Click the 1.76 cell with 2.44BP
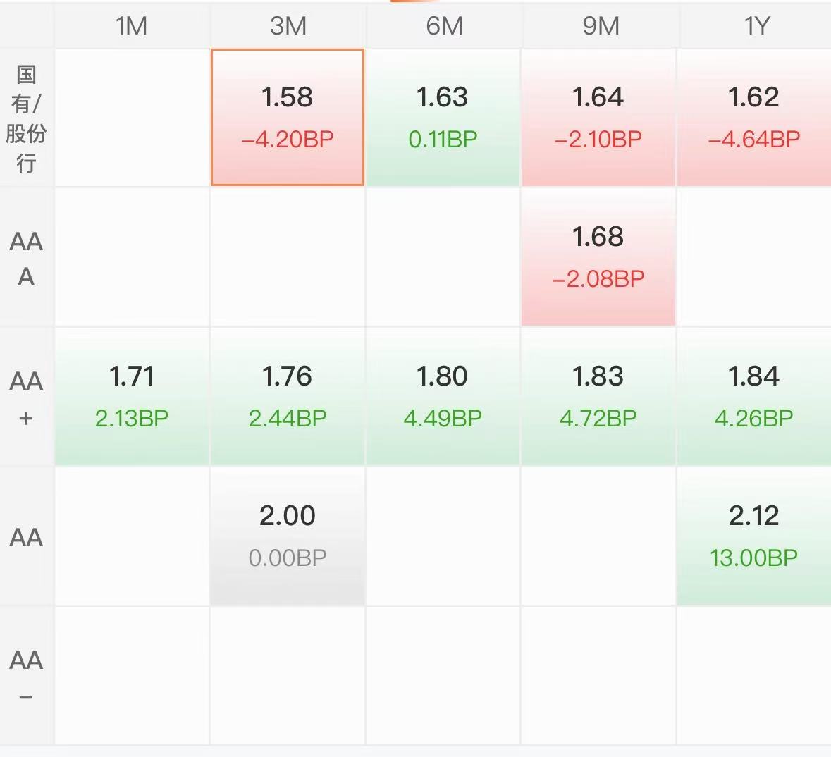 click(288, 397)
